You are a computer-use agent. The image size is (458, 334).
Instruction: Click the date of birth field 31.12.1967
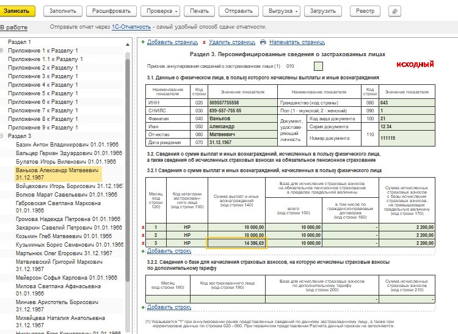point(242,142)
